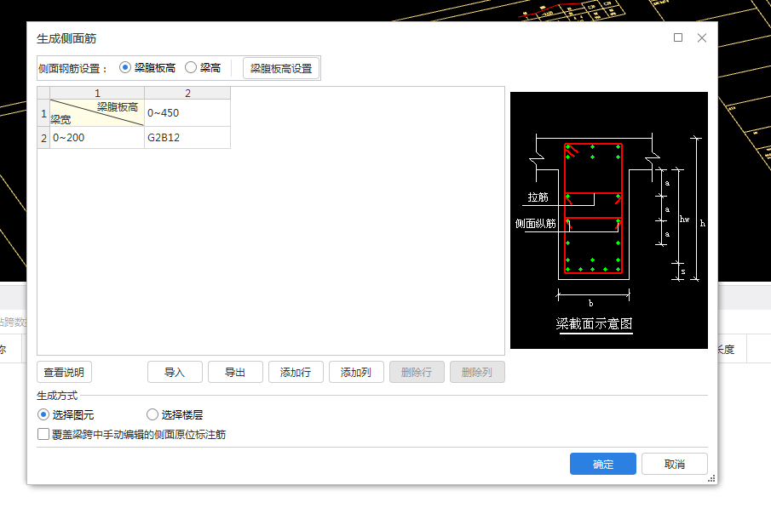Screen dimensions: 771x508
Task: Click the 导出 export button
Action: 235,372
